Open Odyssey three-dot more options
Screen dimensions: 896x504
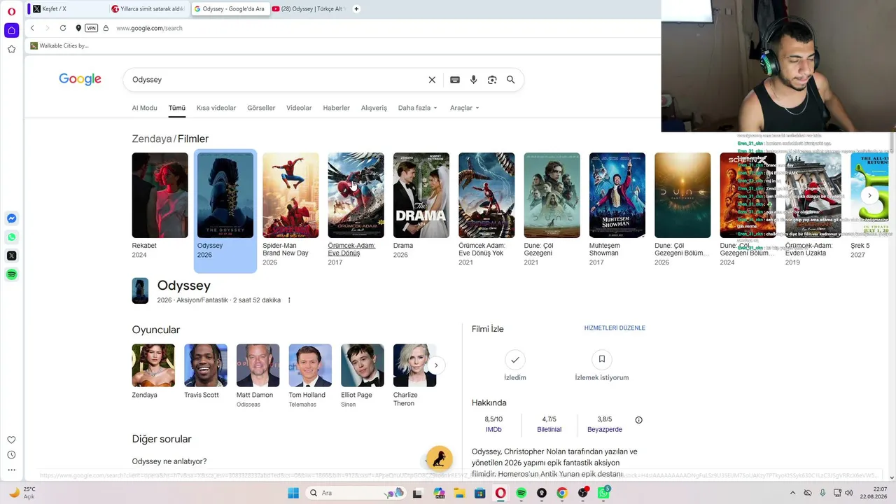click(x=289, y=300)
